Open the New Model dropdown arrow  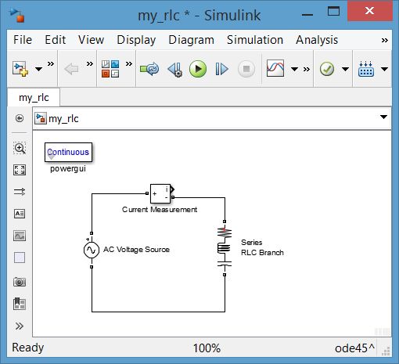(x=38, y=69)
